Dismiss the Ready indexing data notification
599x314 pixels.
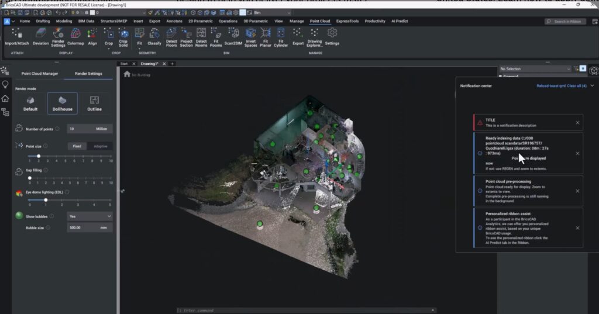coord(577,153)
